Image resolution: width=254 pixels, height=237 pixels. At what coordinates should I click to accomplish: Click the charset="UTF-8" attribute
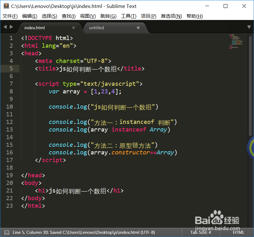[x=82, y=61]
